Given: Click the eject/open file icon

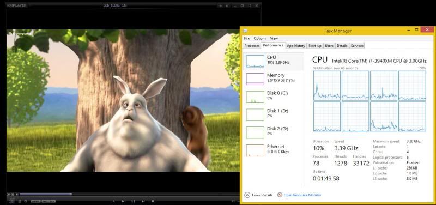Looking at the screenshot, I should coord(113,201).
